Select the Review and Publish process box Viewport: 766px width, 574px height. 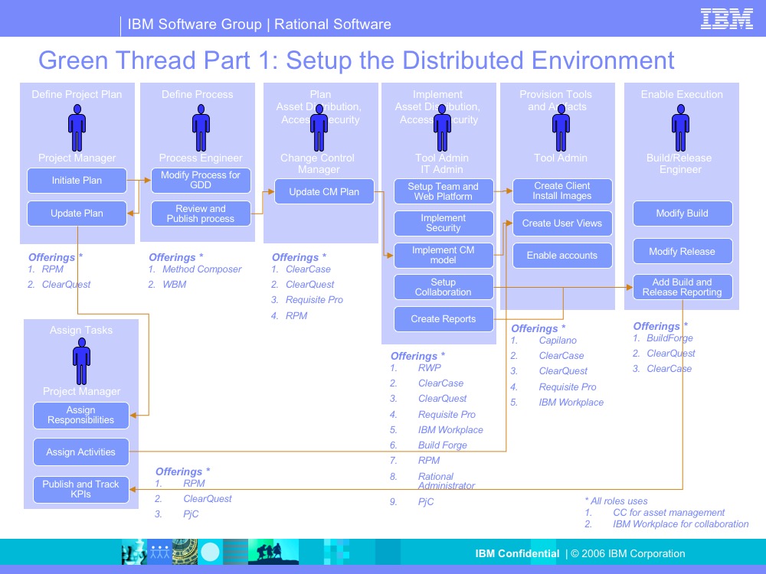201,214
